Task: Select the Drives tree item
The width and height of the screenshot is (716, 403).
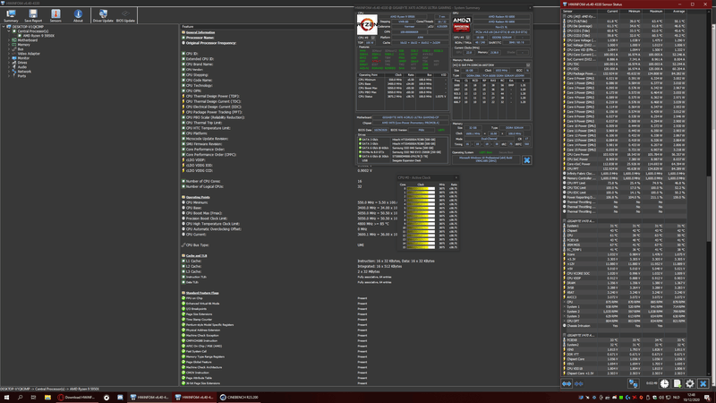Action: (21, 63)
